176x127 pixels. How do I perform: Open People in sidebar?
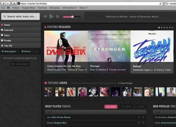[x=20, y=40]
